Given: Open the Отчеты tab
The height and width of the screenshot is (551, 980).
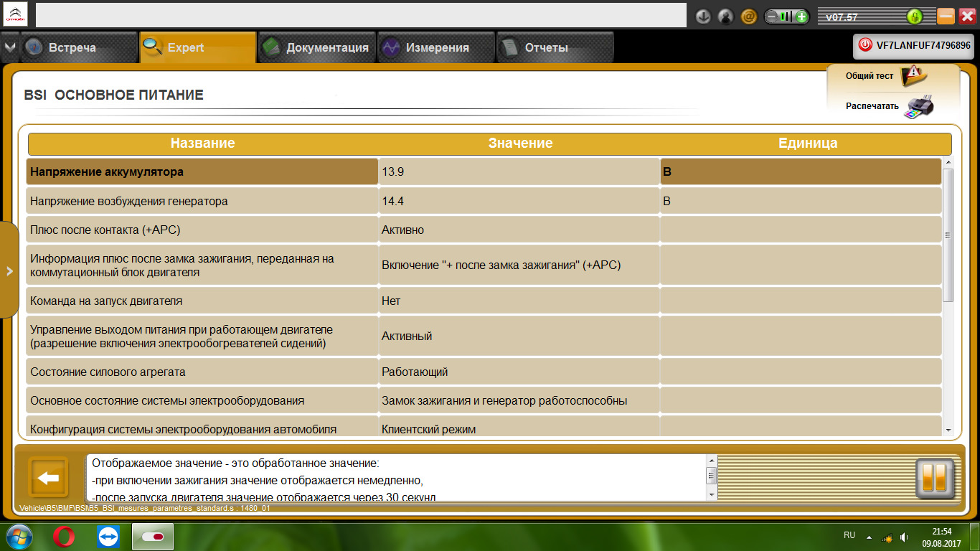Looking at the screenshot, I should (555, 47).
